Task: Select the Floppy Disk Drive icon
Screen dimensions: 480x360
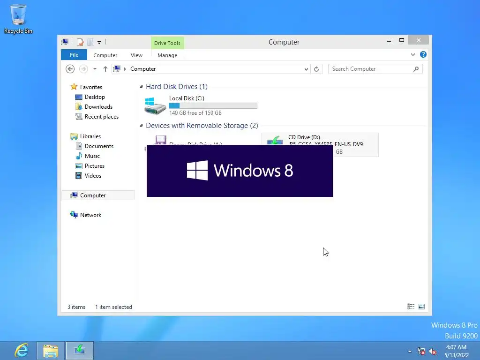Action: 160,140
